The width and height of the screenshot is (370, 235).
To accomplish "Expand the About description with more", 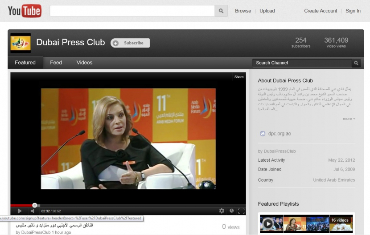I will coord(349,119).
